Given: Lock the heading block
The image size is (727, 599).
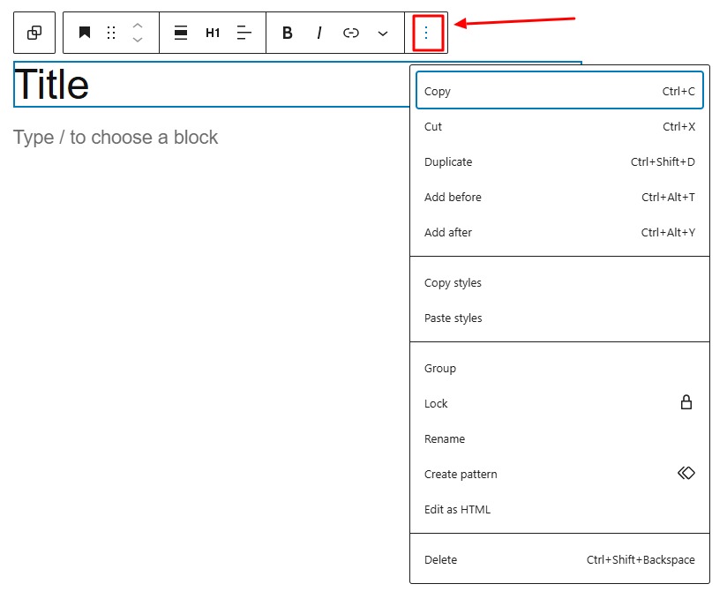Looking at the screenshot, I should (436, 403).
